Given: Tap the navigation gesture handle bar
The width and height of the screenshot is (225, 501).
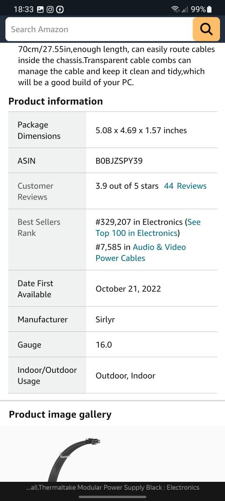Looking at the screenshot, I should pyautogui.click(x=112, y=497).
